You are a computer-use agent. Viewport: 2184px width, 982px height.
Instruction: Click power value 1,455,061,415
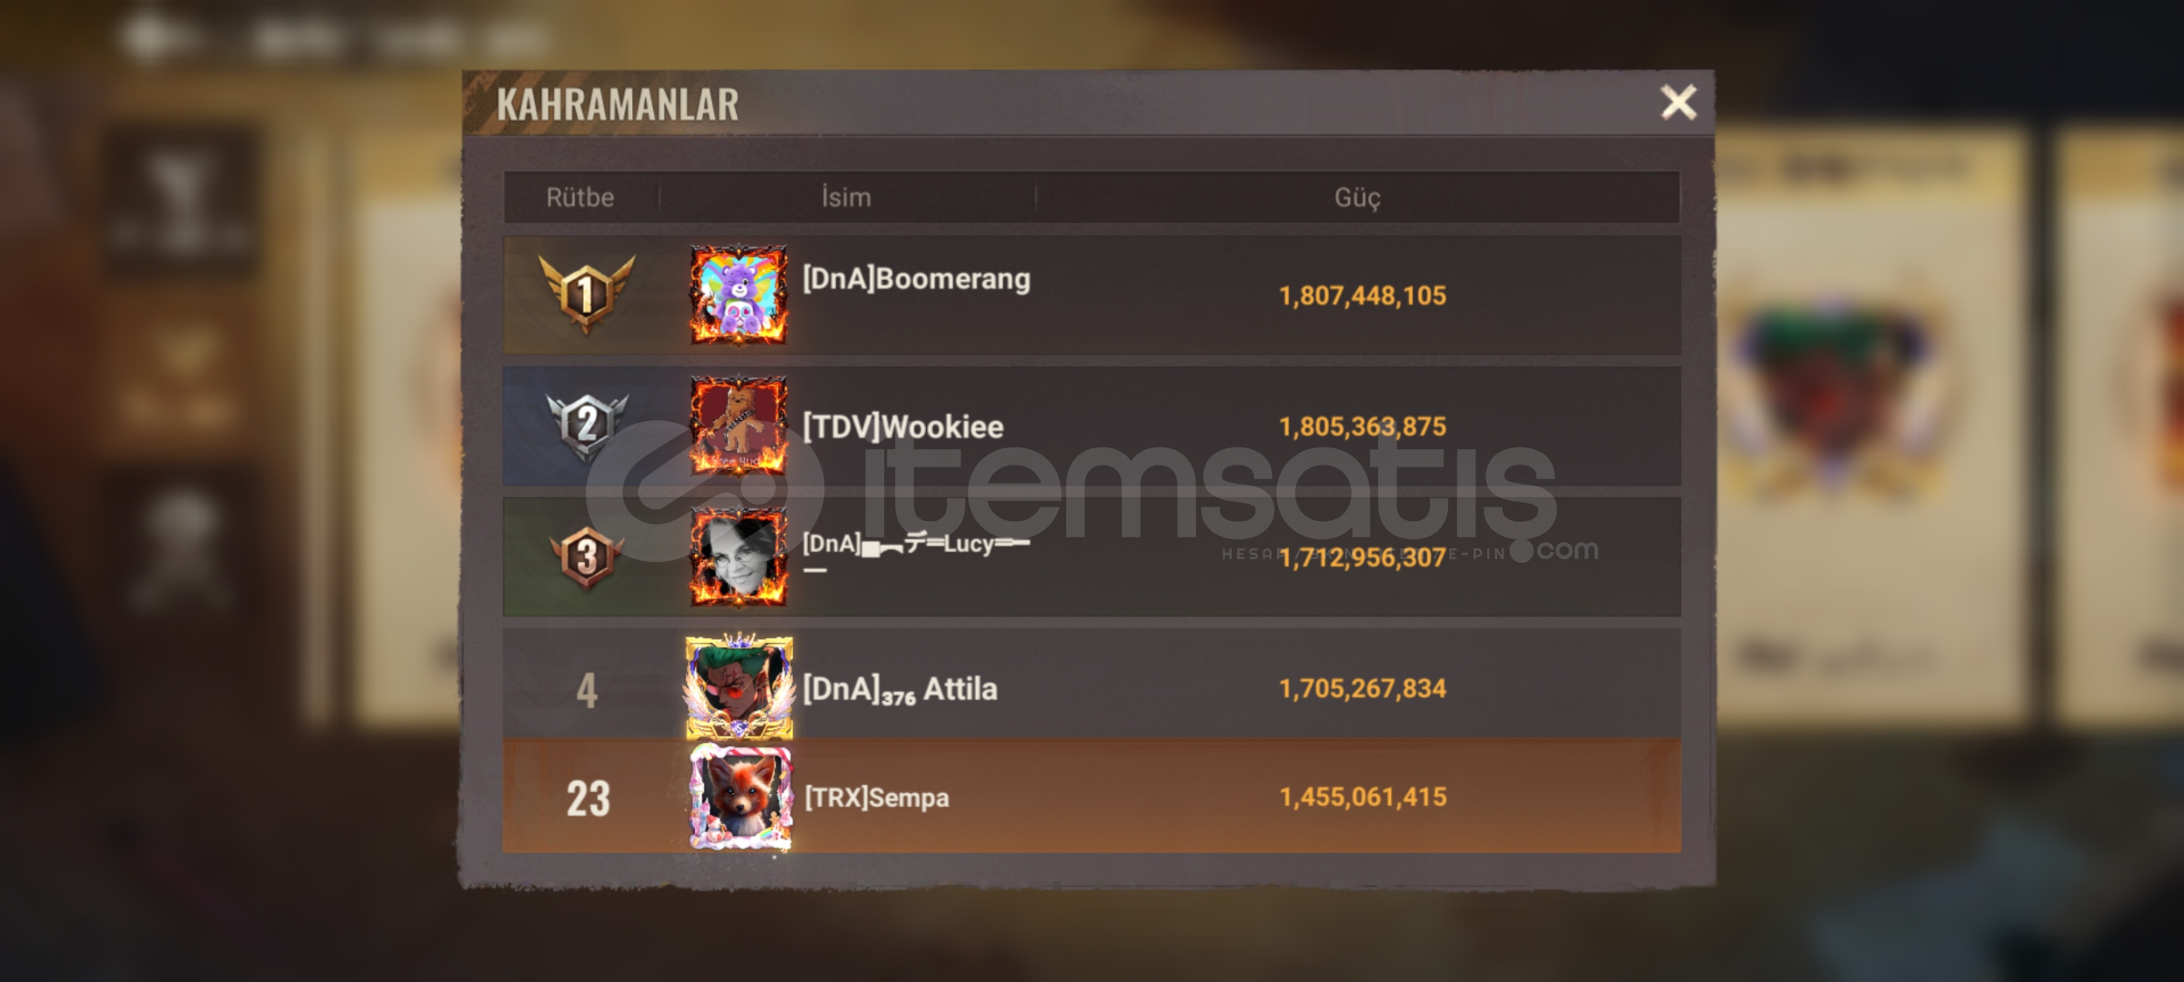click(x=1363, y=797)
